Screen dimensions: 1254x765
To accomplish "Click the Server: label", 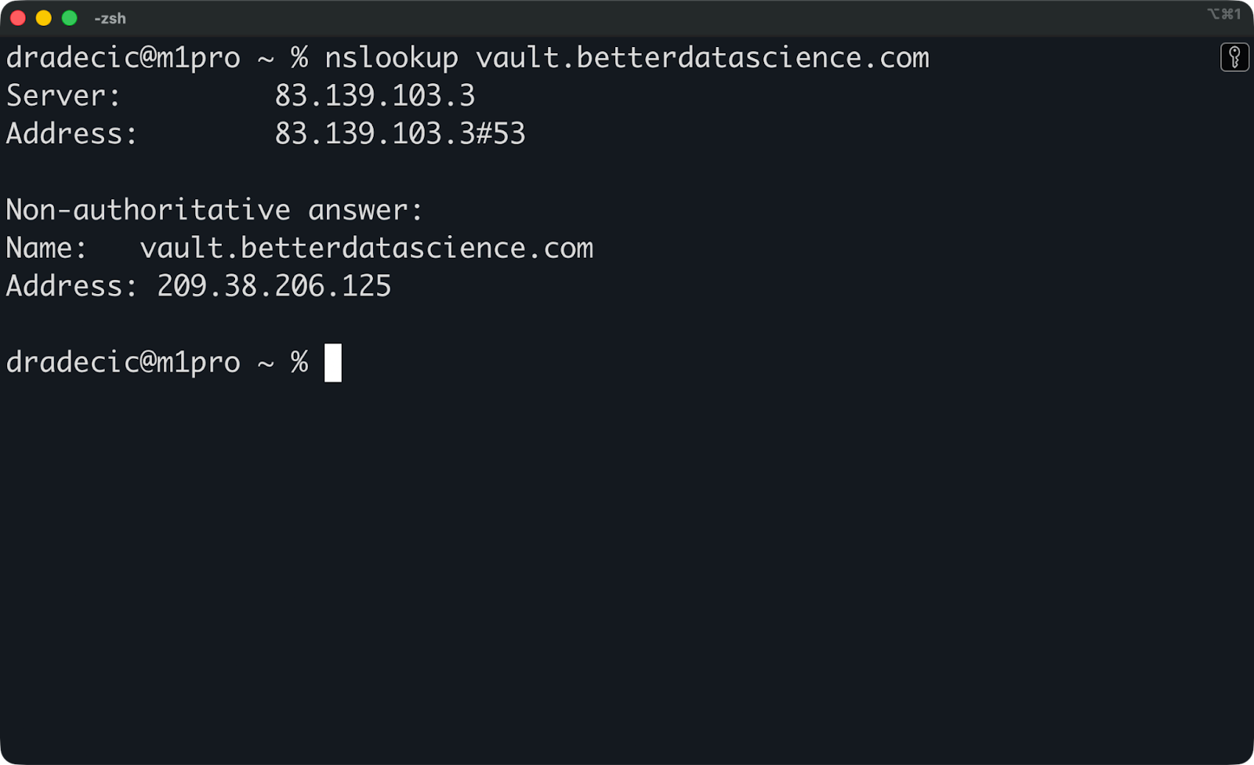I will [x=63, y=95].
